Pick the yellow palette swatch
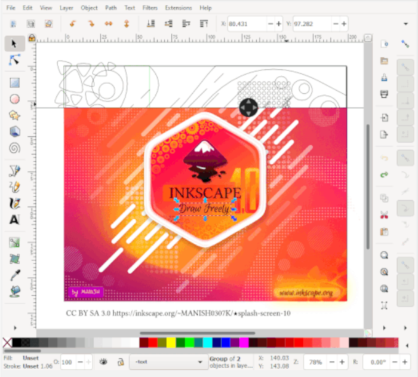The image size is (418, 377). pyautogui.click(x=171, y=342)
